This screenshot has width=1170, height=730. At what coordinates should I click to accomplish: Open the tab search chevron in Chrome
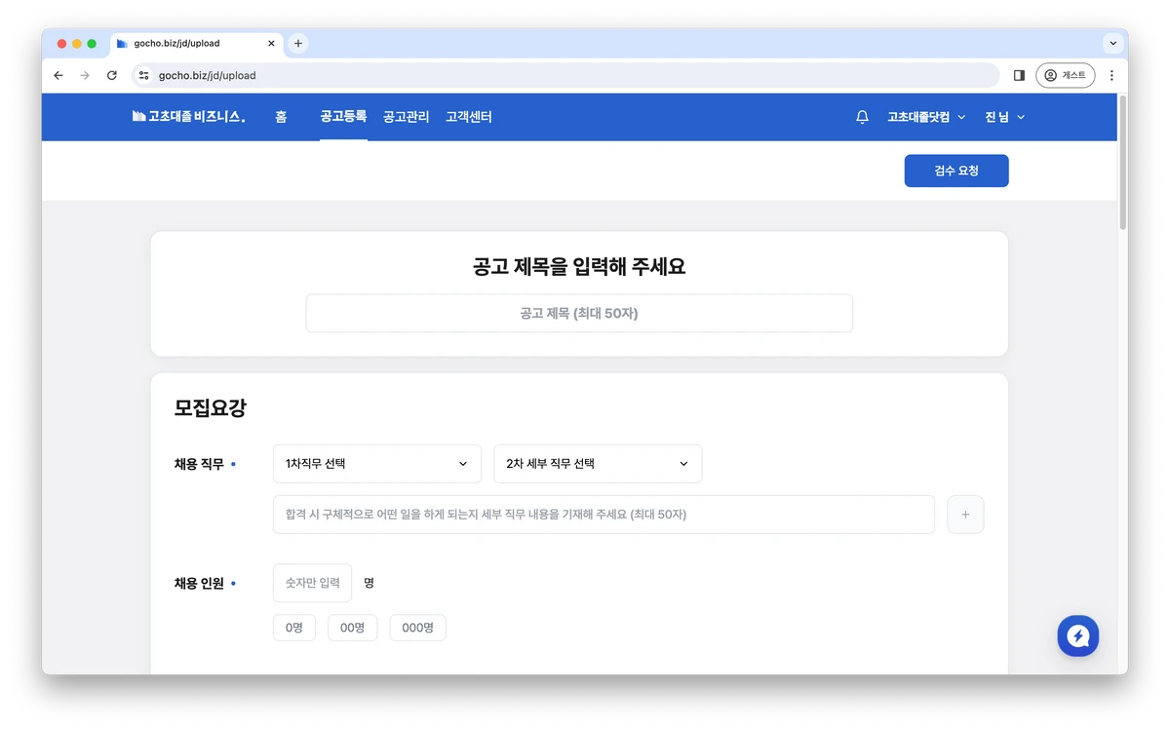pyautogui.click(x=1112, y=43)
